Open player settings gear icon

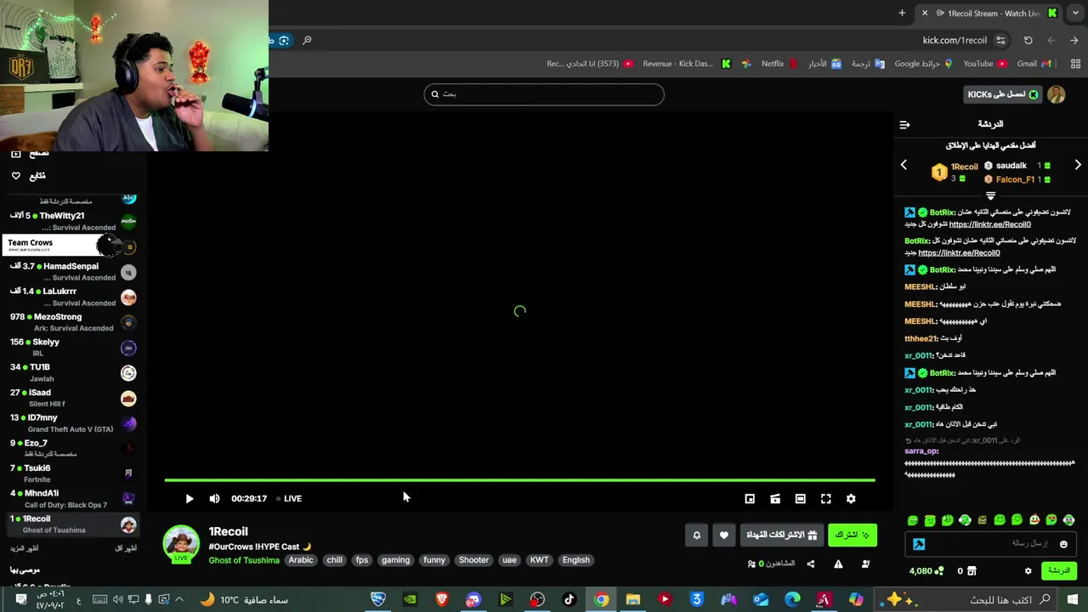click(851, 499)
